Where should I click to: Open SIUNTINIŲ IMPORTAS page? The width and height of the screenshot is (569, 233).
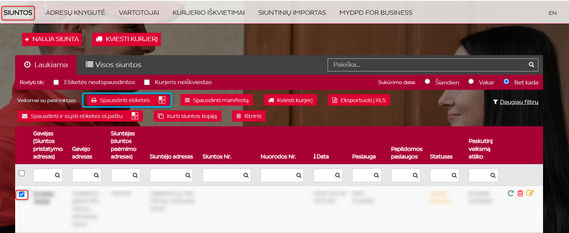[x=292, y=13]
